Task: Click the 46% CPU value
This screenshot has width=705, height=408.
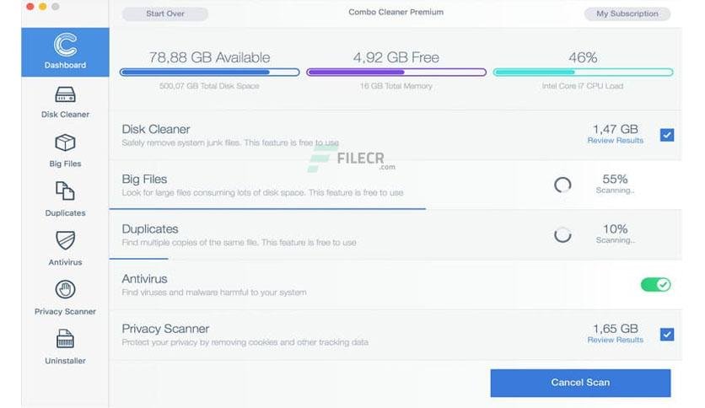Action: [x=583, y=57]
